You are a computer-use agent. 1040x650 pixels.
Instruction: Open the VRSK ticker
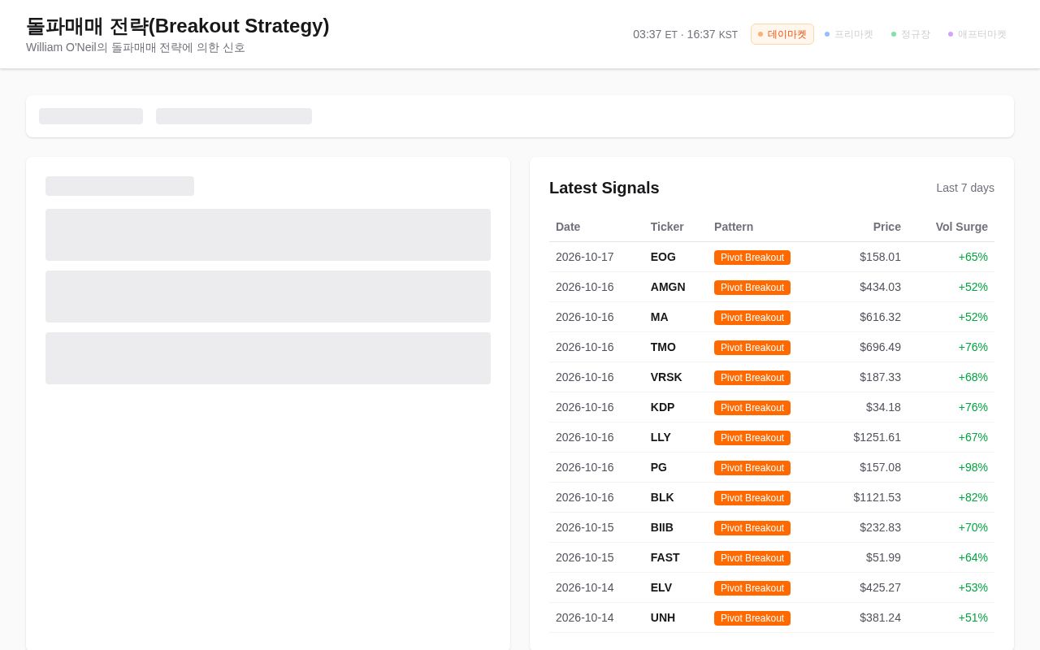[x=666, y=377]
